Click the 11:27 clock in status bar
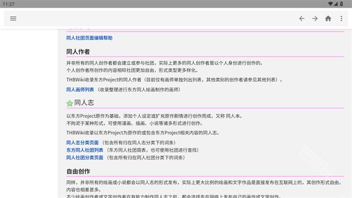352x198 pixels. (x=9, y=4)
